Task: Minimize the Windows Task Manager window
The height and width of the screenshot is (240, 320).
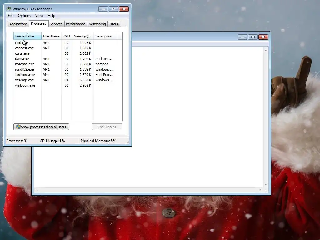Action: coord(103,9)
